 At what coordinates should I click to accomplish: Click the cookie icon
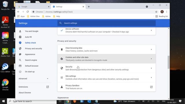62,59
